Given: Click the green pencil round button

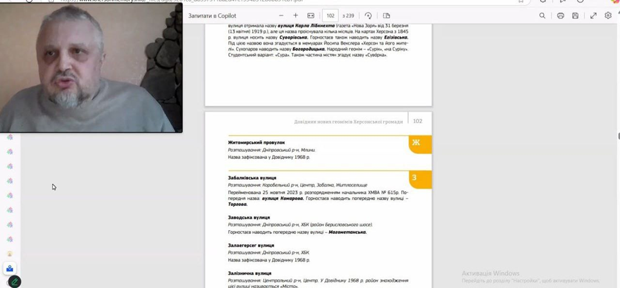Looking at the screenshot, I should coord(15,282).
